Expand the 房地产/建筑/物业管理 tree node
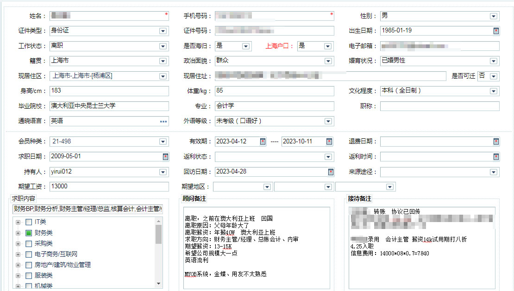This screenshot has width=514, height=291. click(x=18, y=265)
